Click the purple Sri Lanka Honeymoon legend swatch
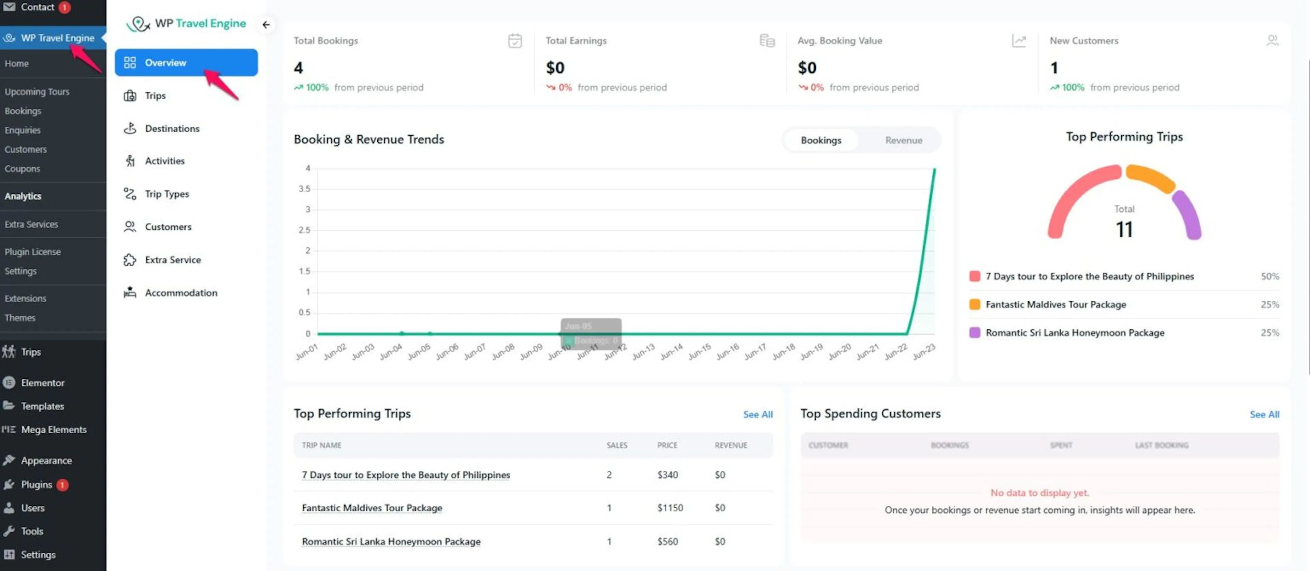The image size is (1310, 571). point(974,333)
